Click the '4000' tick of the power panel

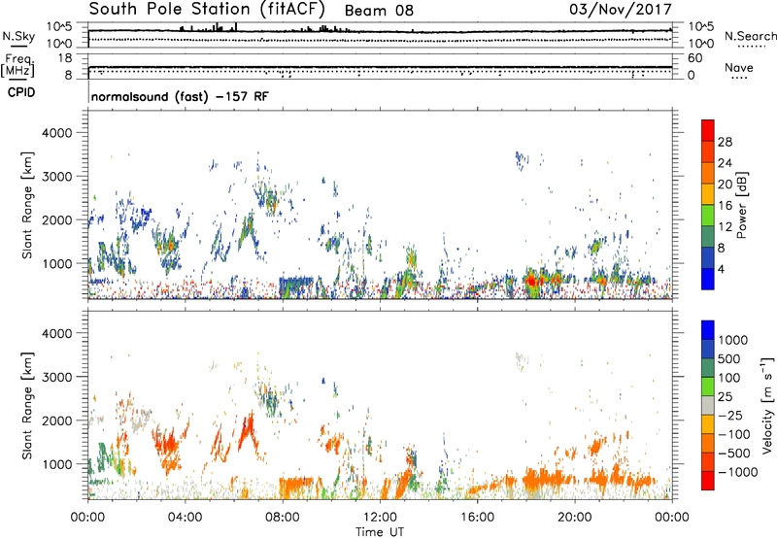[57, 133]
